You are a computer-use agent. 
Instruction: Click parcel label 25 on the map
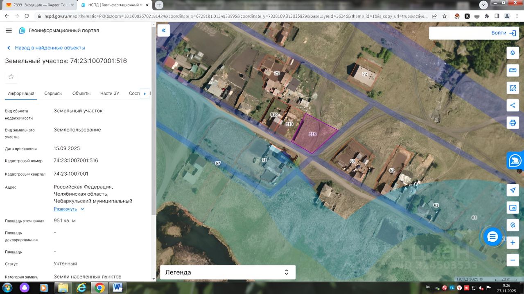coord(277,73)
